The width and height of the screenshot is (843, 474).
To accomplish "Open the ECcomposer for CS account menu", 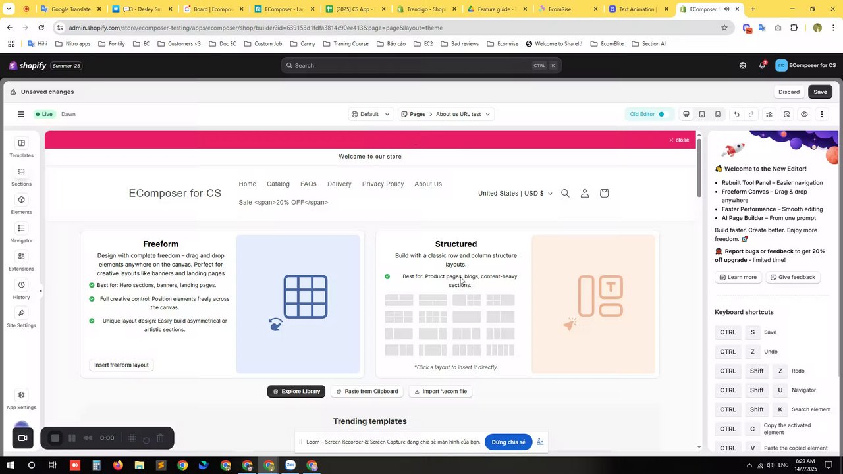I will pyautogui.click(x=805, y=65).
